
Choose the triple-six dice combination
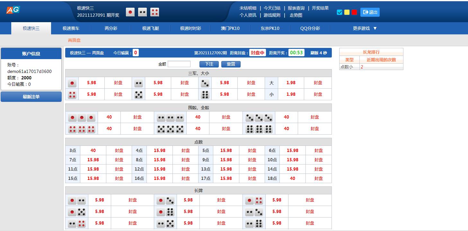click(259, 129)
